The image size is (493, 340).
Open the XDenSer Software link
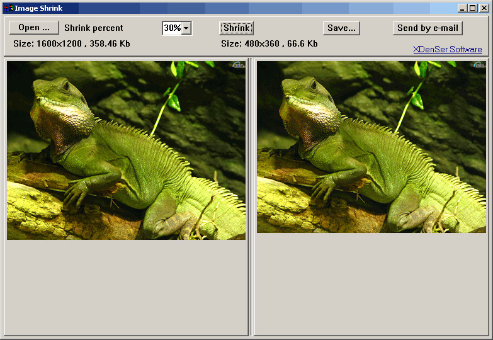(448, 49)
